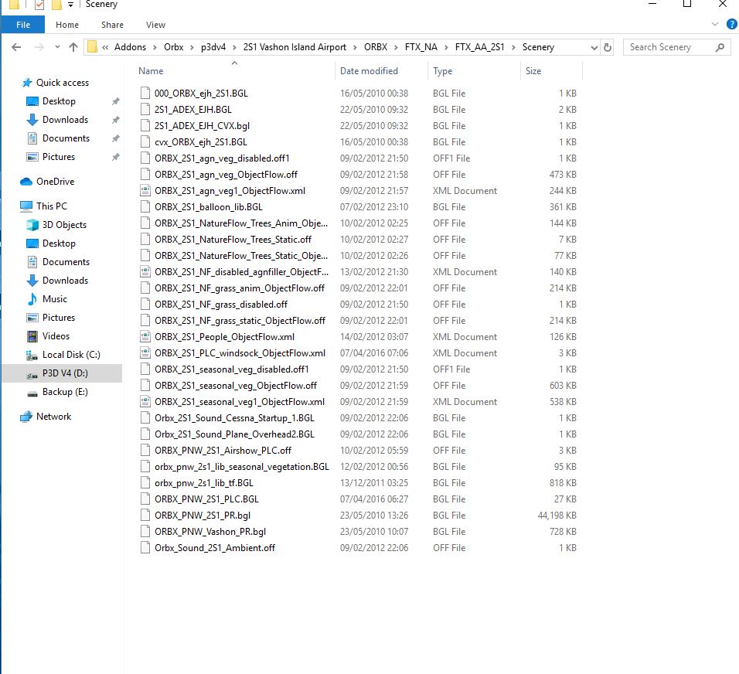
Task: Expand chevron after FTX_AA_2S1 breadcrumb
Action: tap(513, 48)
